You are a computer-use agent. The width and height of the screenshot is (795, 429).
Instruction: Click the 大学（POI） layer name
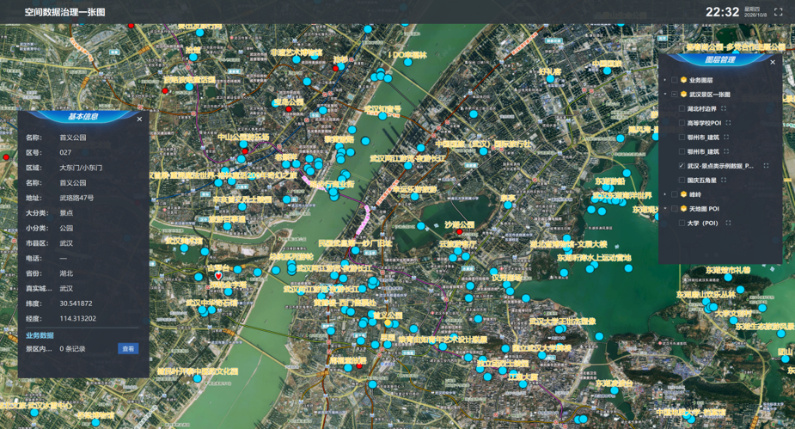[702, 223]
